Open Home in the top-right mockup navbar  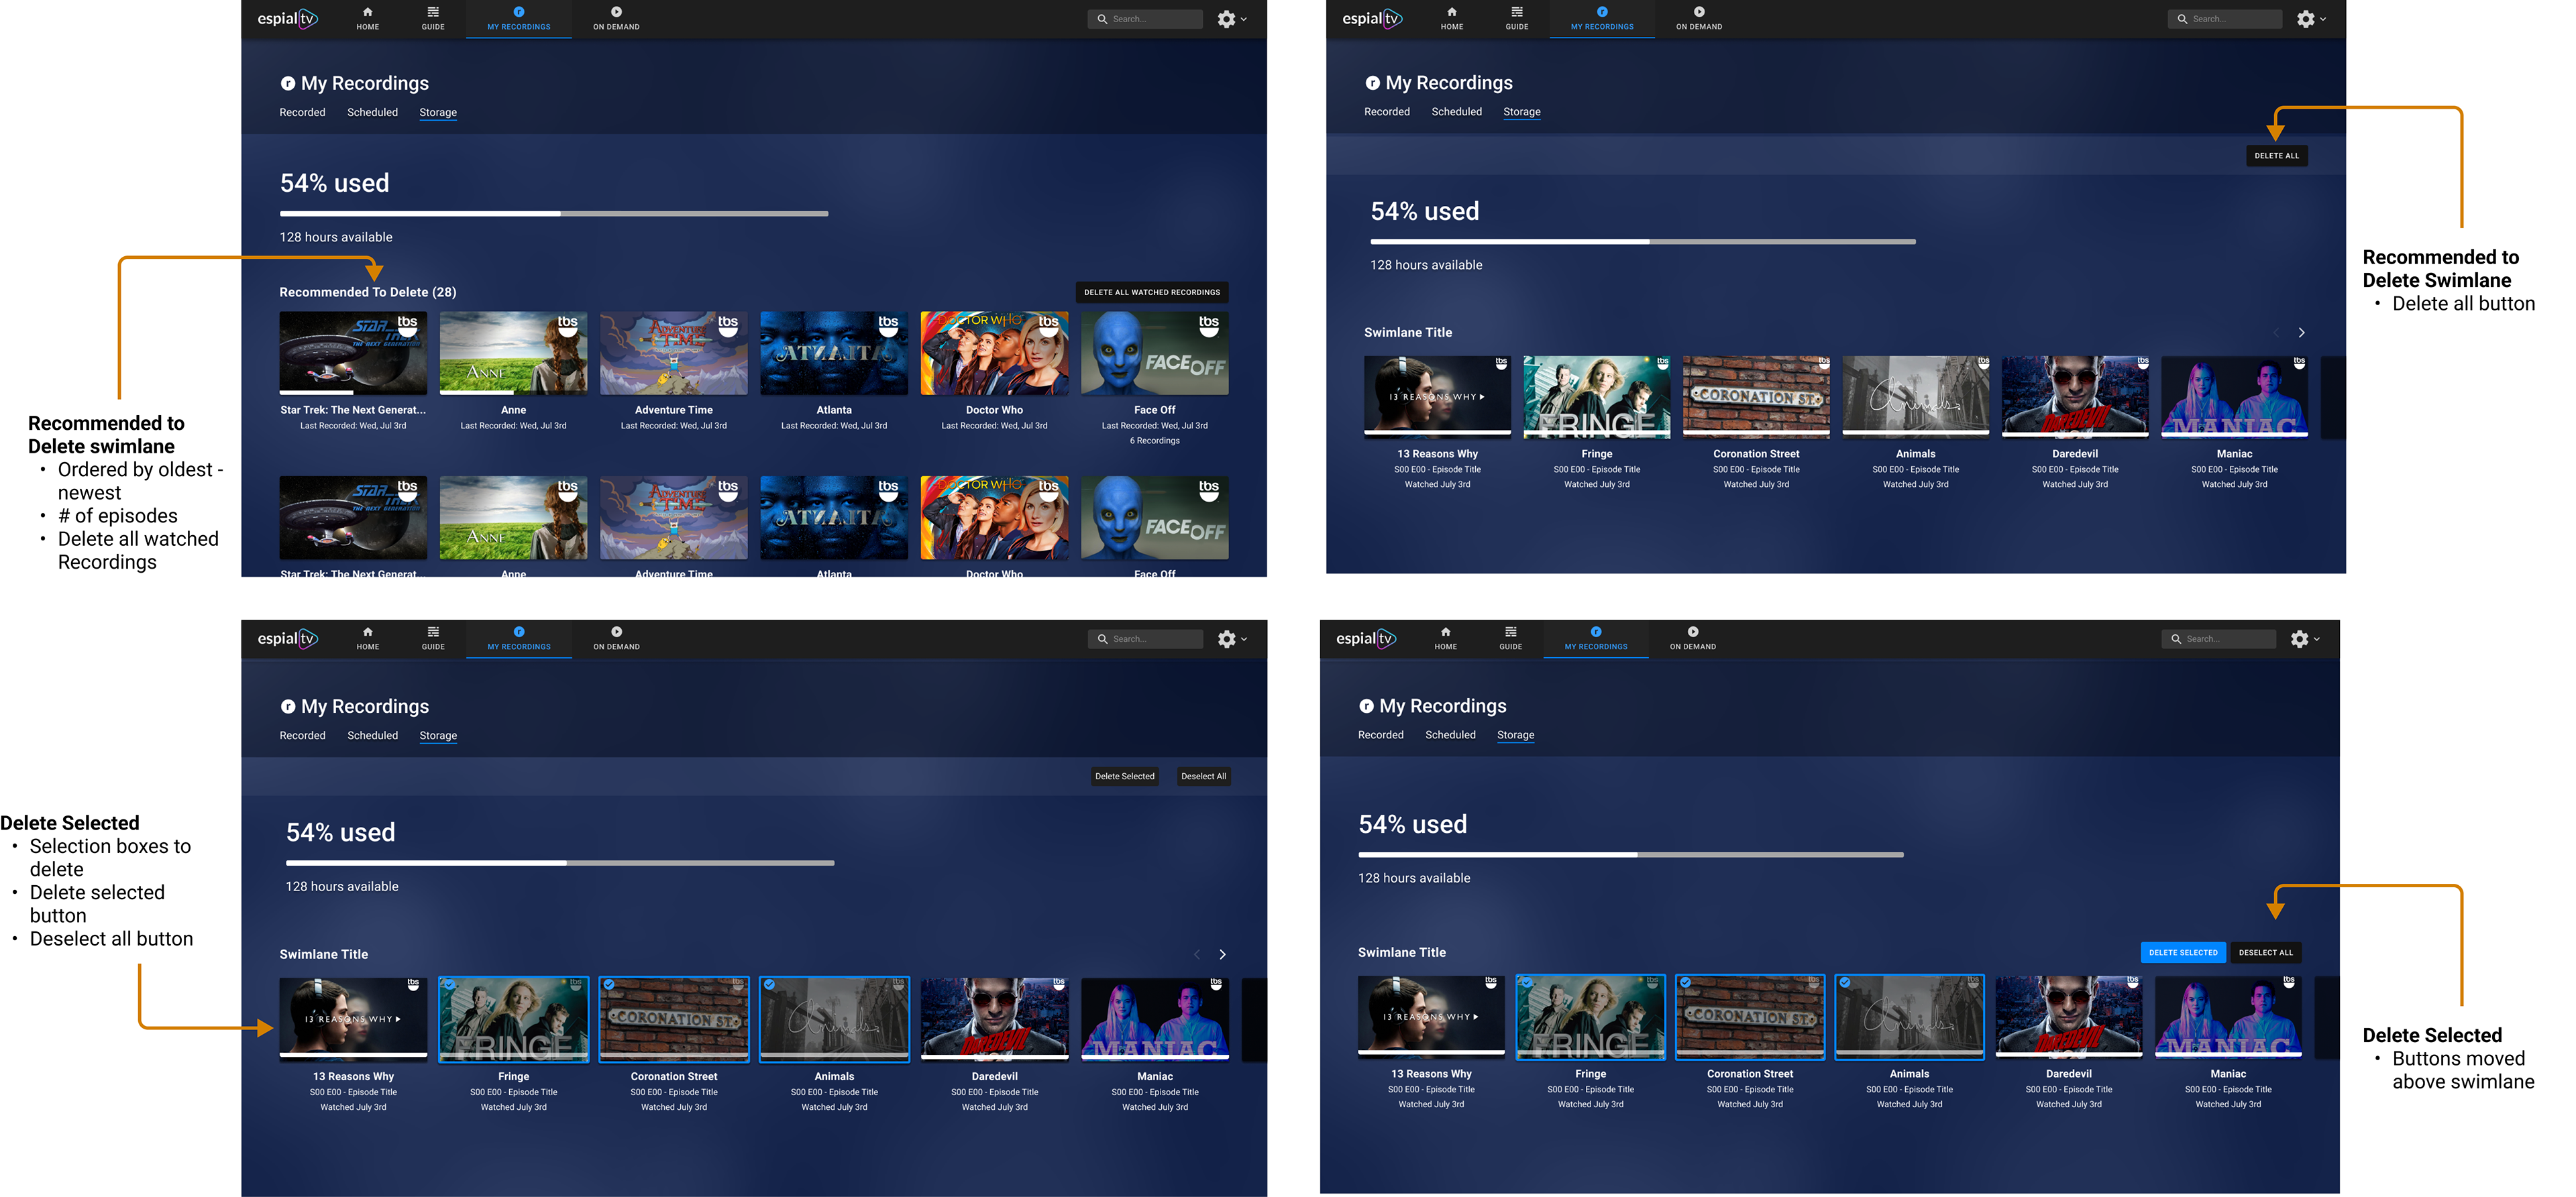click(1452, 18)
